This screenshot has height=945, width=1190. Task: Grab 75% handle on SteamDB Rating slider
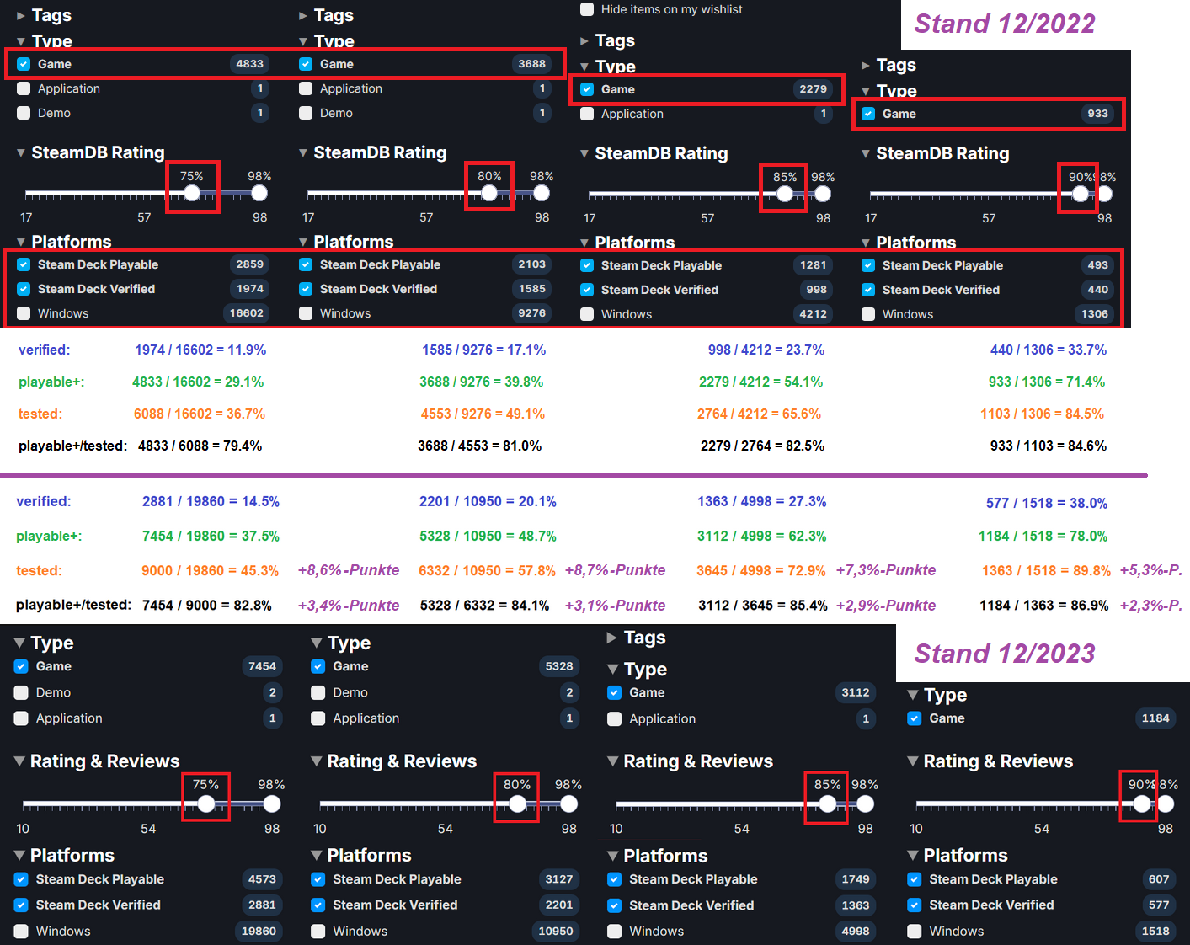click(x=192, y=194)
